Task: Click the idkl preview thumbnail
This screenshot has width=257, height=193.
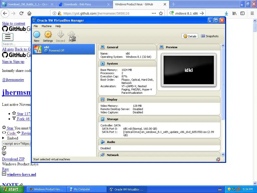Action: [189, 70]
